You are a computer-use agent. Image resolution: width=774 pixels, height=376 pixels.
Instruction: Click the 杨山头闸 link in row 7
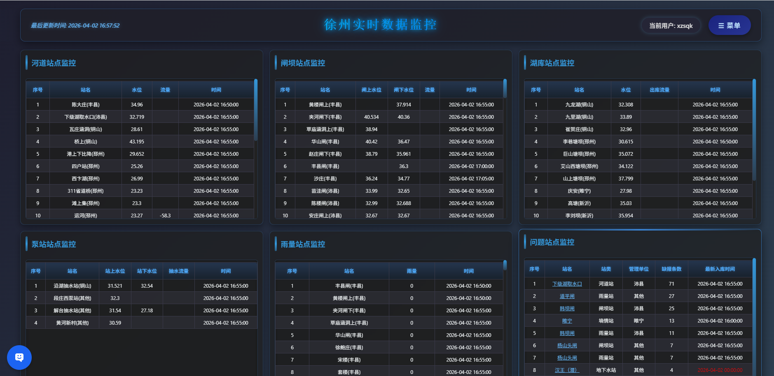coord(567,358)
